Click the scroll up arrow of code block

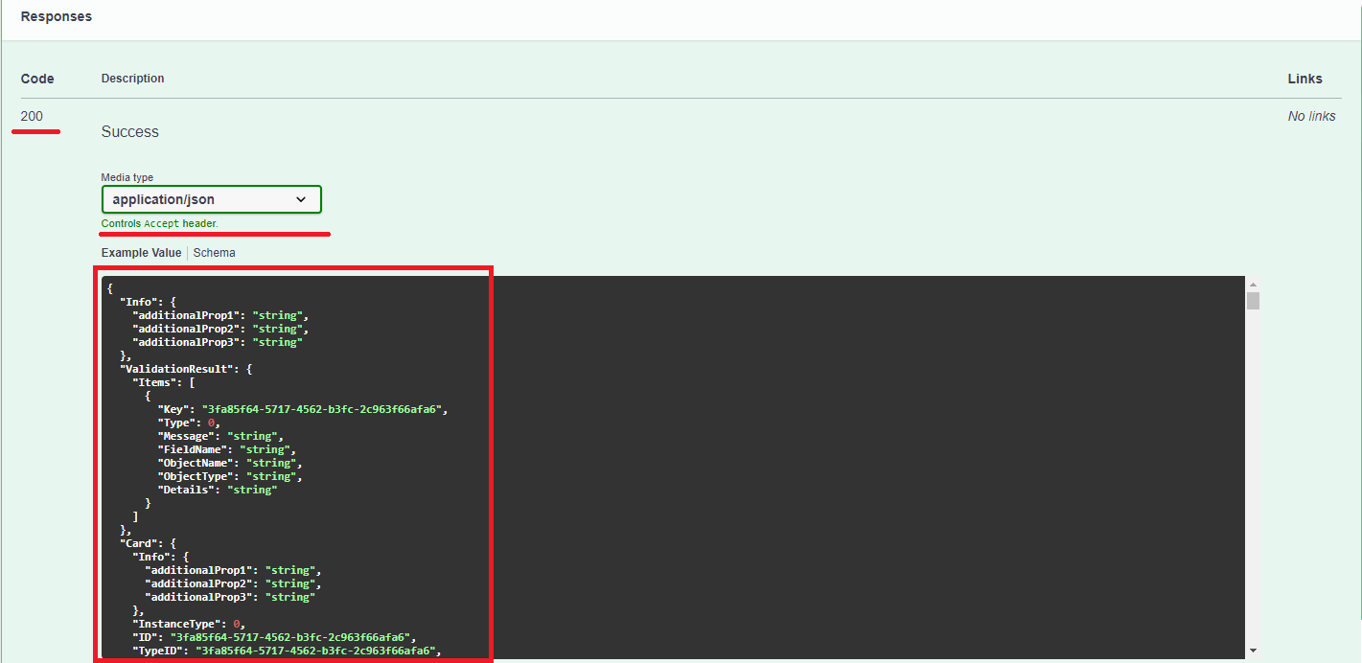(1253, 285)
